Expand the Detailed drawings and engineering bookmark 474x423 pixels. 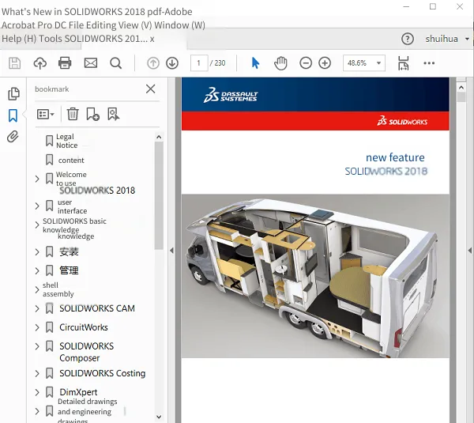point(37,411)
